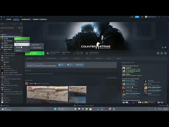Click Add a Game plus icon
Viewport: 169px width, 127px height.
[x=1, y=105]
